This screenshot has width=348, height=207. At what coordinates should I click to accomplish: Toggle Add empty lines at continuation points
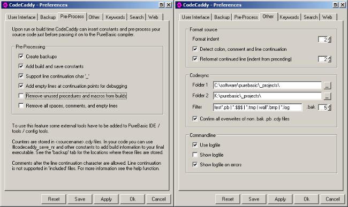point(21,86)
